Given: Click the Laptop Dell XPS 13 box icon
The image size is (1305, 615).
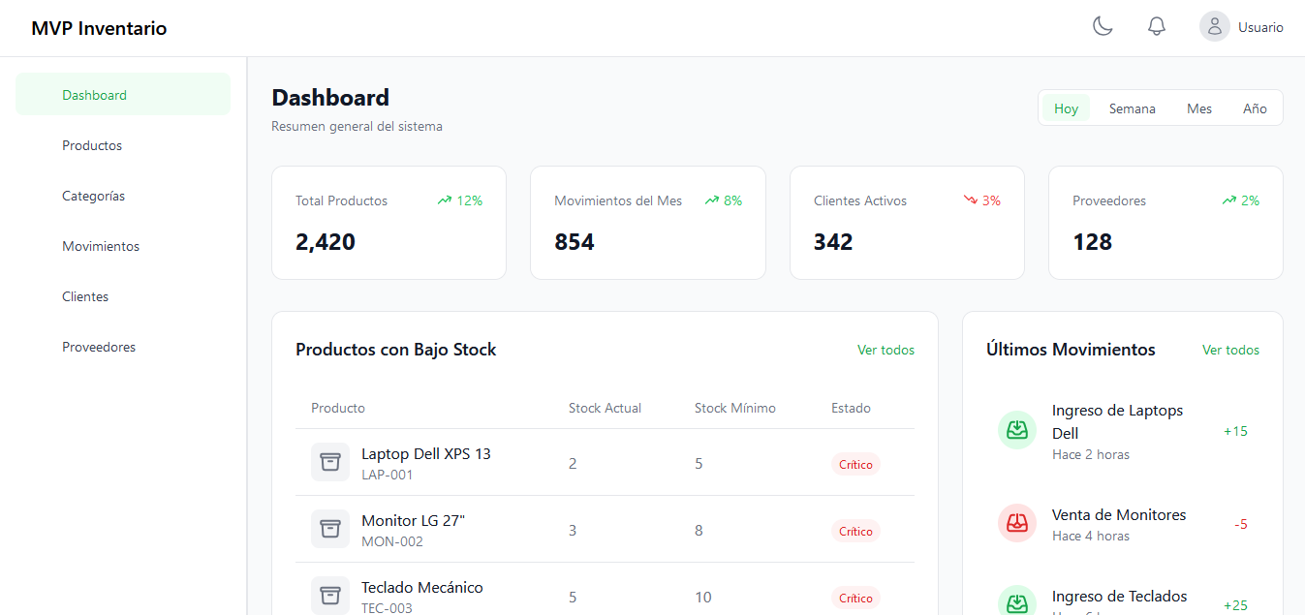Looking at the screenshot, I should coord(330,462).
